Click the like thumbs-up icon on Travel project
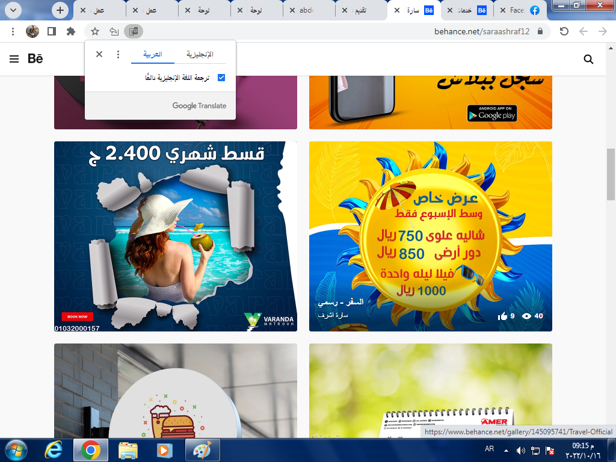 pyautogui.click(x=502, y=316)
